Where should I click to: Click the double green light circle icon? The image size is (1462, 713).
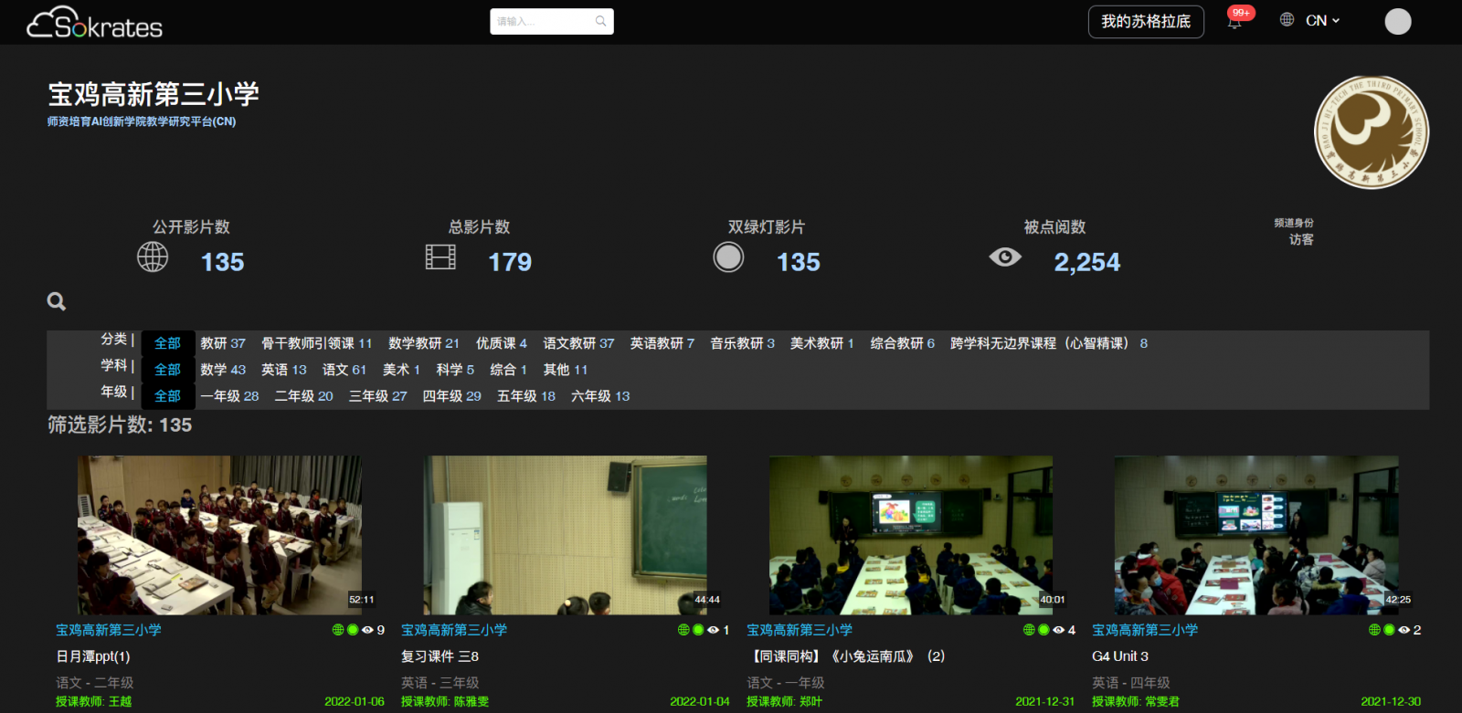(x=728, y=257)
